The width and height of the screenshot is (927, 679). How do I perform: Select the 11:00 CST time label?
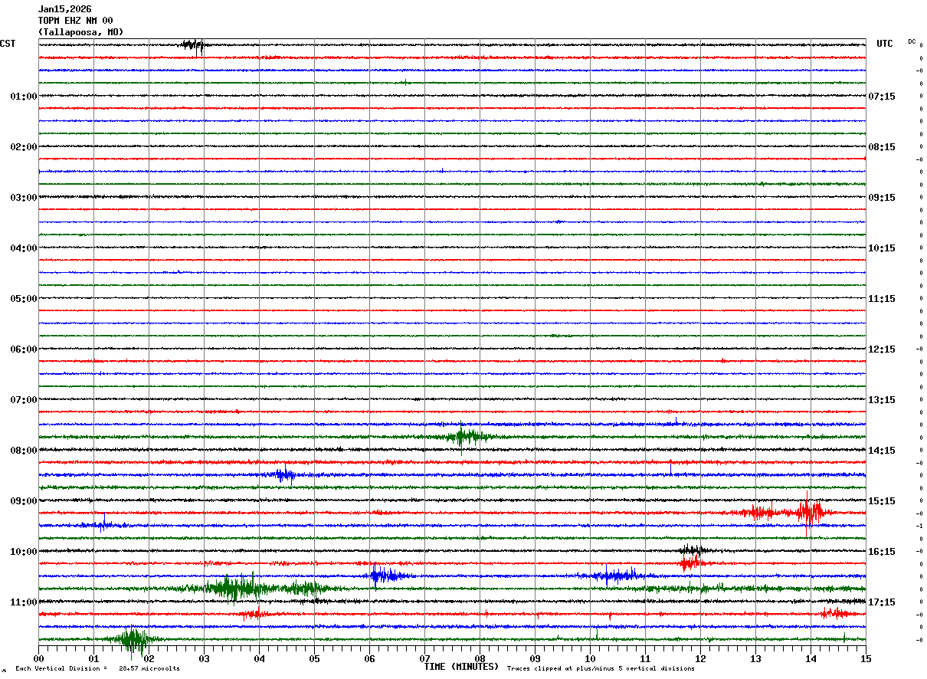pyautogui.click(x=24, y=602)
